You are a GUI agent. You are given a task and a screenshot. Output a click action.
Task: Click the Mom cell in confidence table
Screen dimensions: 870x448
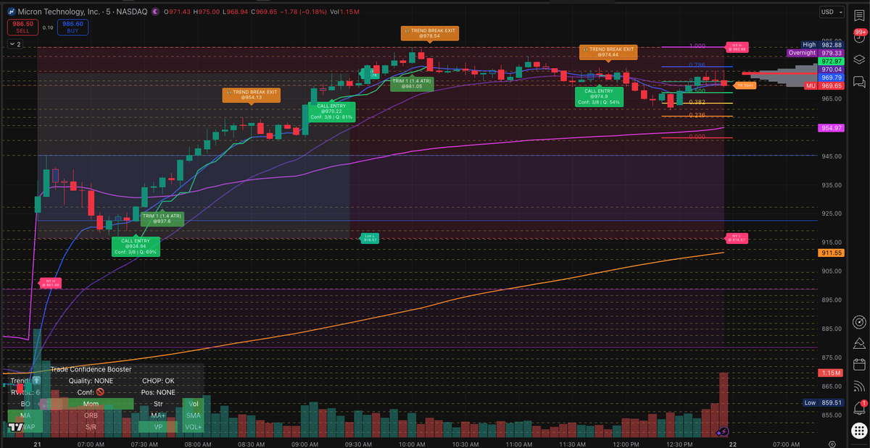click(x=91, y=404)
